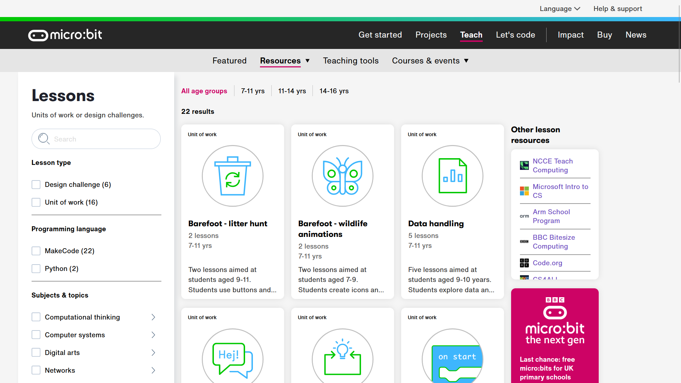681x383 pixels.
Task: Click the butterfly icon on wildlife animations card
Action: [342, 176]
